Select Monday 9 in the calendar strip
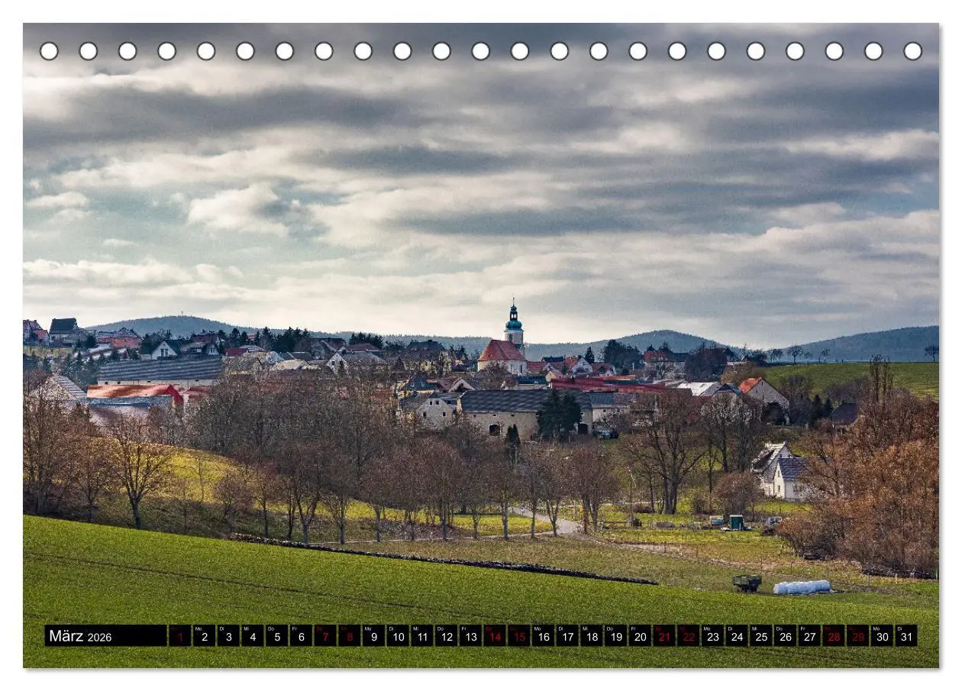The width and height of the screenshot is (962, 691). point(373,636)
